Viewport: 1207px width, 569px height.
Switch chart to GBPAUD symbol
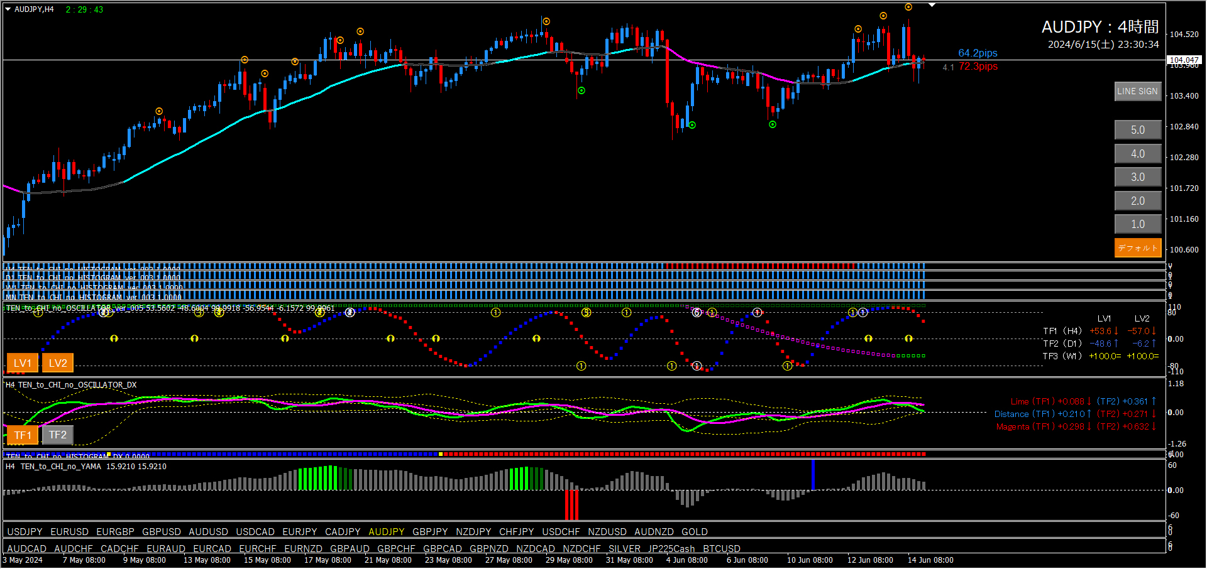click(x=350, y=549)
